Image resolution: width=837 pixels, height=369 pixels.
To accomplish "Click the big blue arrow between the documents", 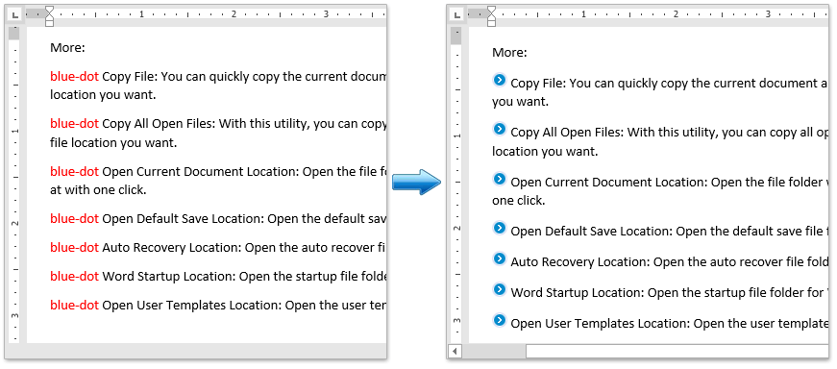I will tap(417, 182).
